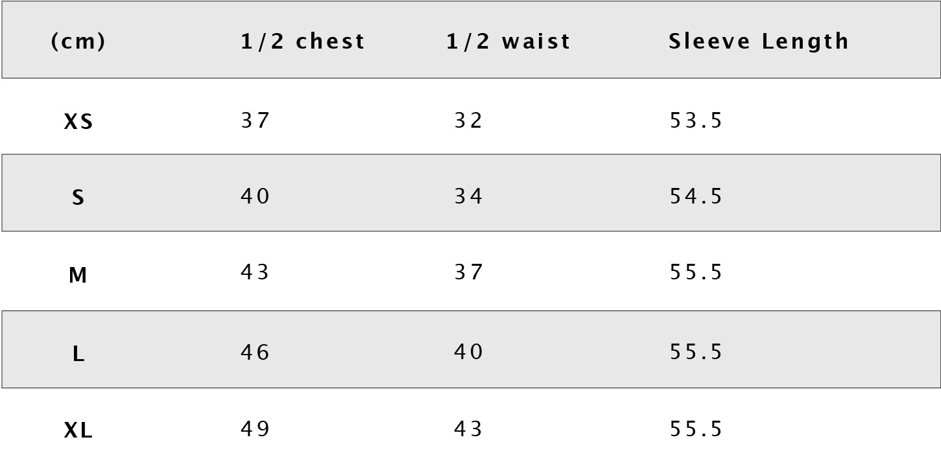Select the XL size row label

click(x=78, y=430)
